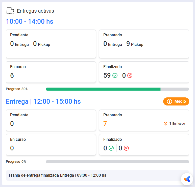This screenshot has height=187, width=195.
Task: Click the 1 En riesgo indicator
Action: pyautogui.click(x=174, y=124)
